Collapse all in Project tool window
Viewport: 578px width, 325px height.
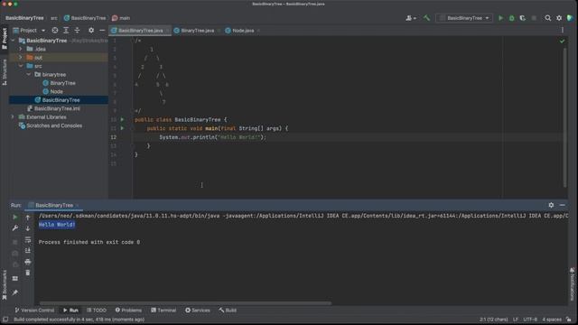tap(77, 31)
